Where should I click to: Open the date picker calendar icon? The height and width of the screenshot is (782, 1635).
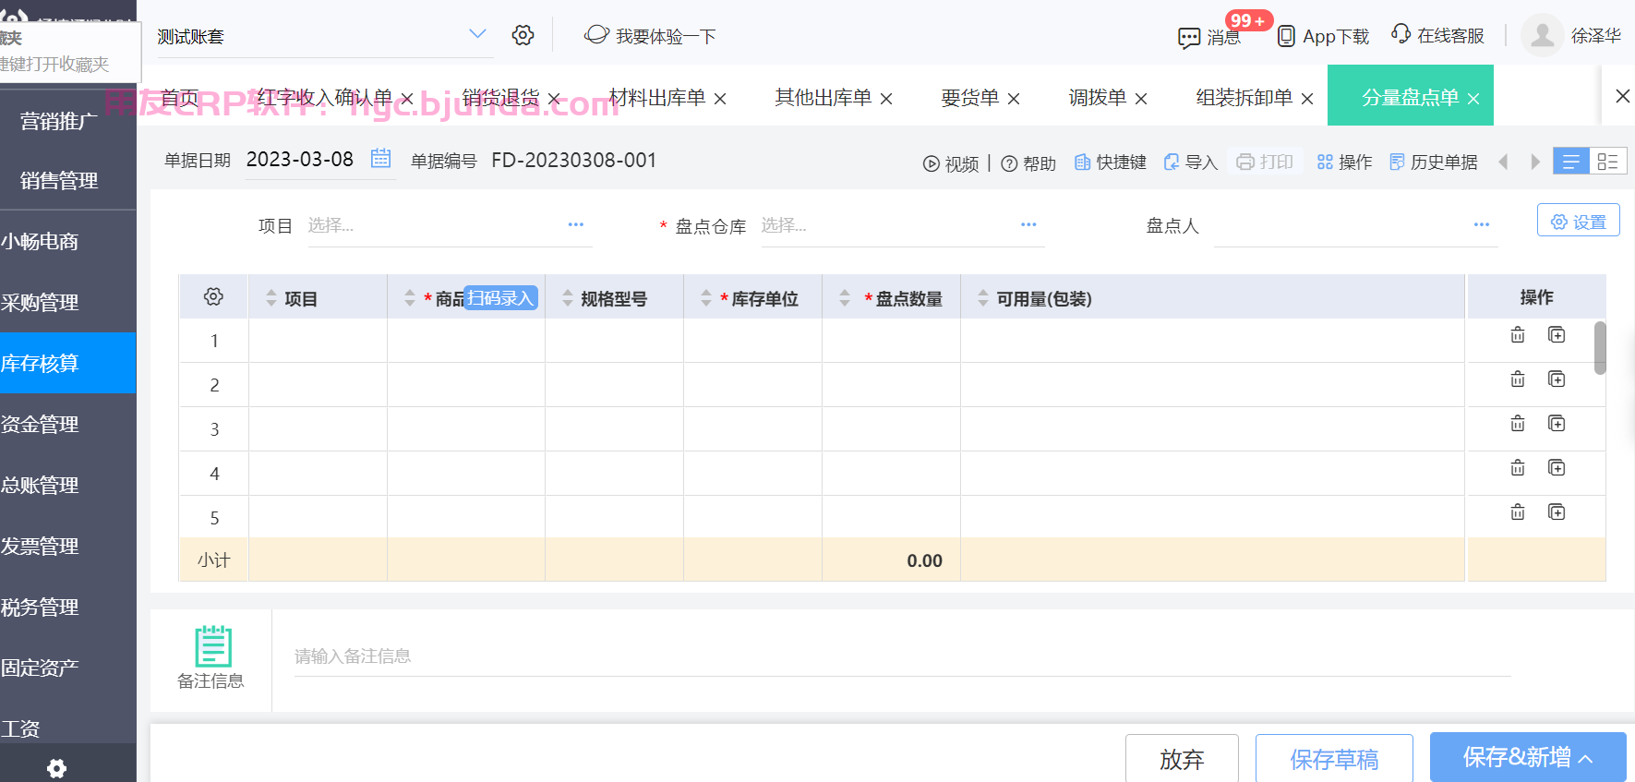coord(380,158)
